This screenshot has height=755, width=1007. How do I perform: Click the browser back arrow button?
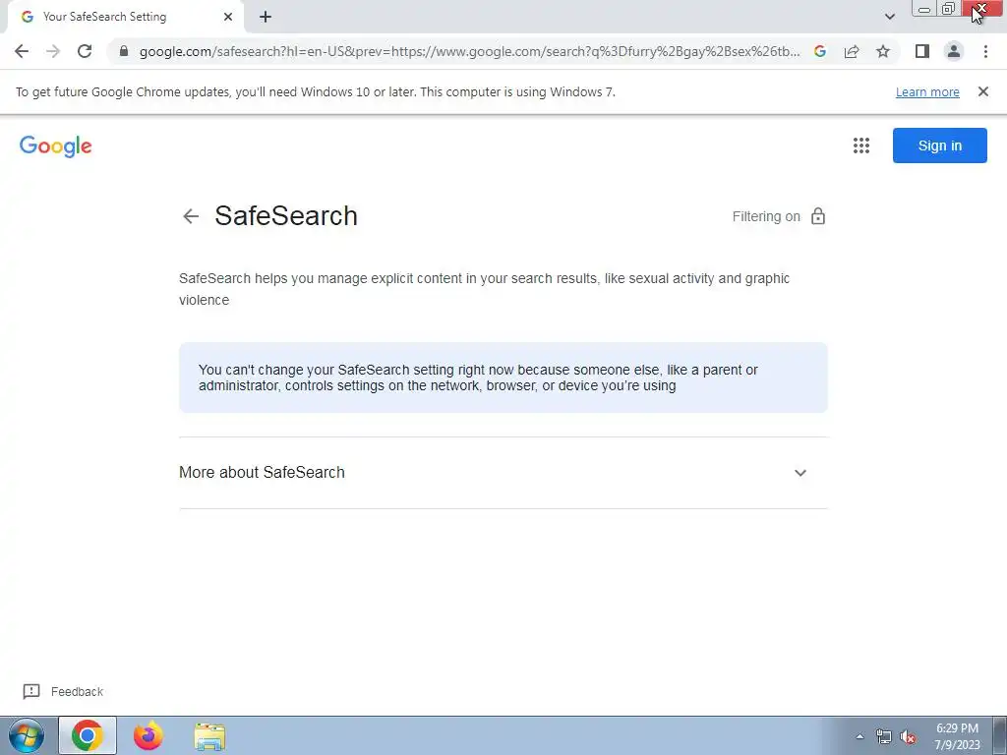[x=22, y=51]
